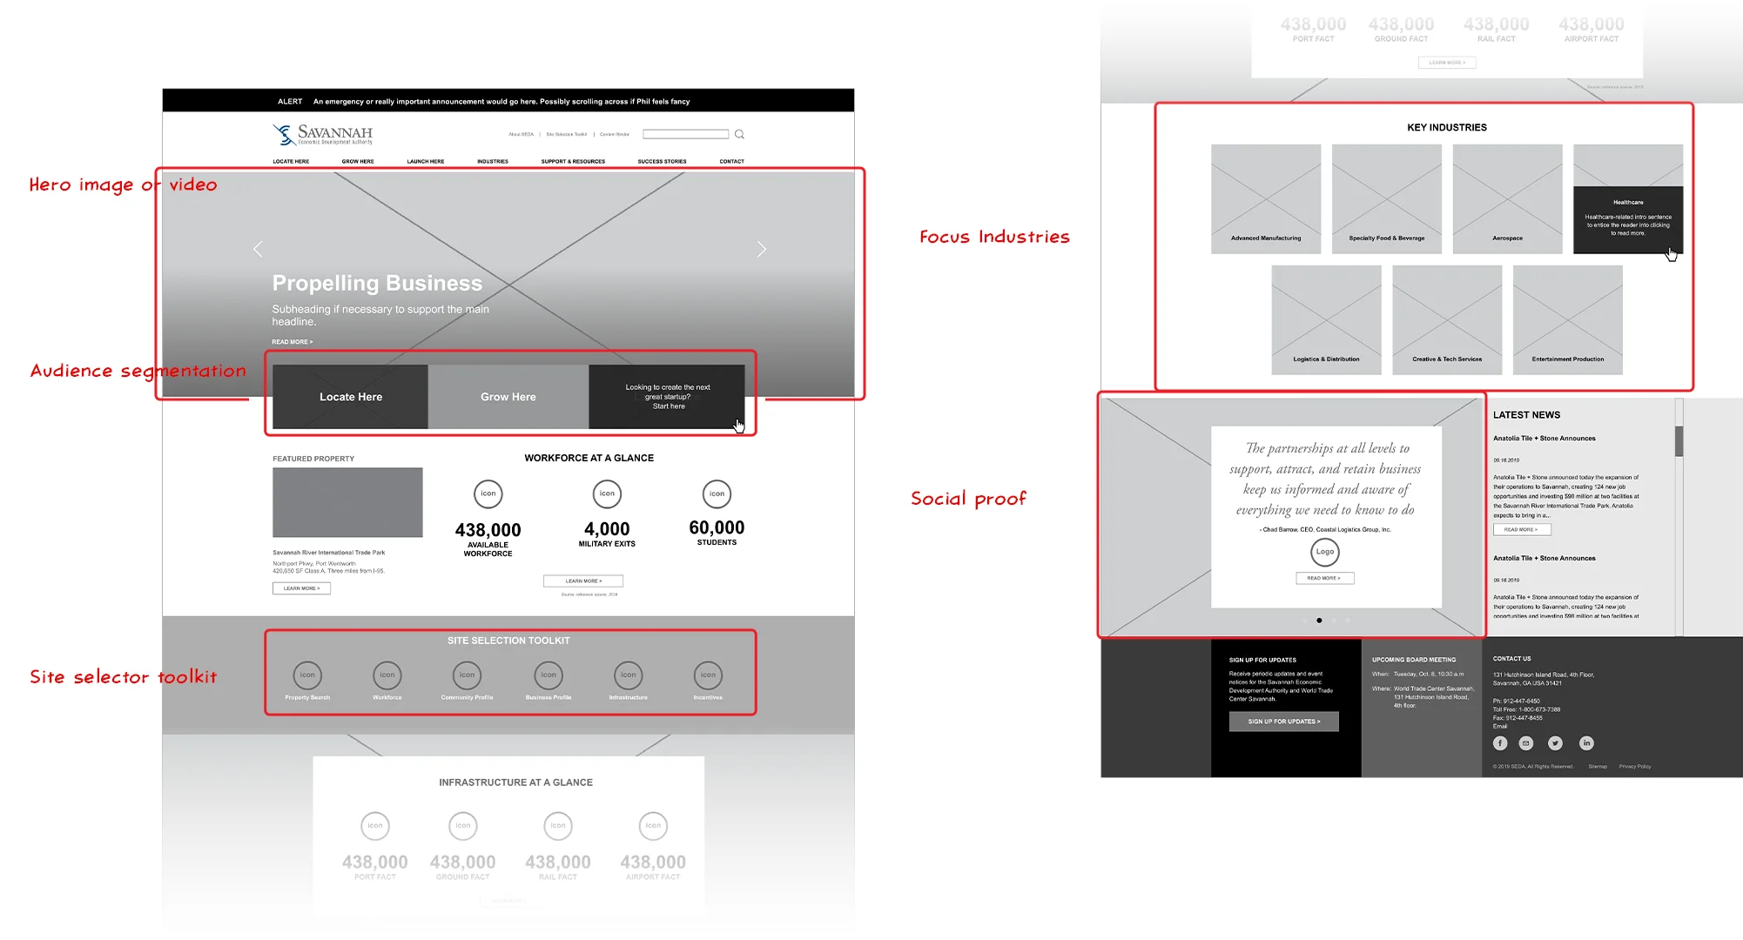The image size is (1743, 940).
Task: Click the Community Profile icon
Action: click(468, 676)
